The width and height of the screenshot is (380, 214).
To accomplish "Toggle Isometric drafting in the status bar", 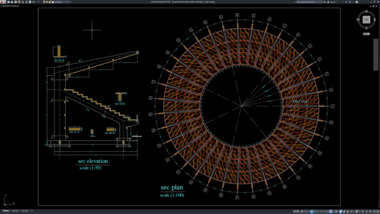I will pos(321,212).
